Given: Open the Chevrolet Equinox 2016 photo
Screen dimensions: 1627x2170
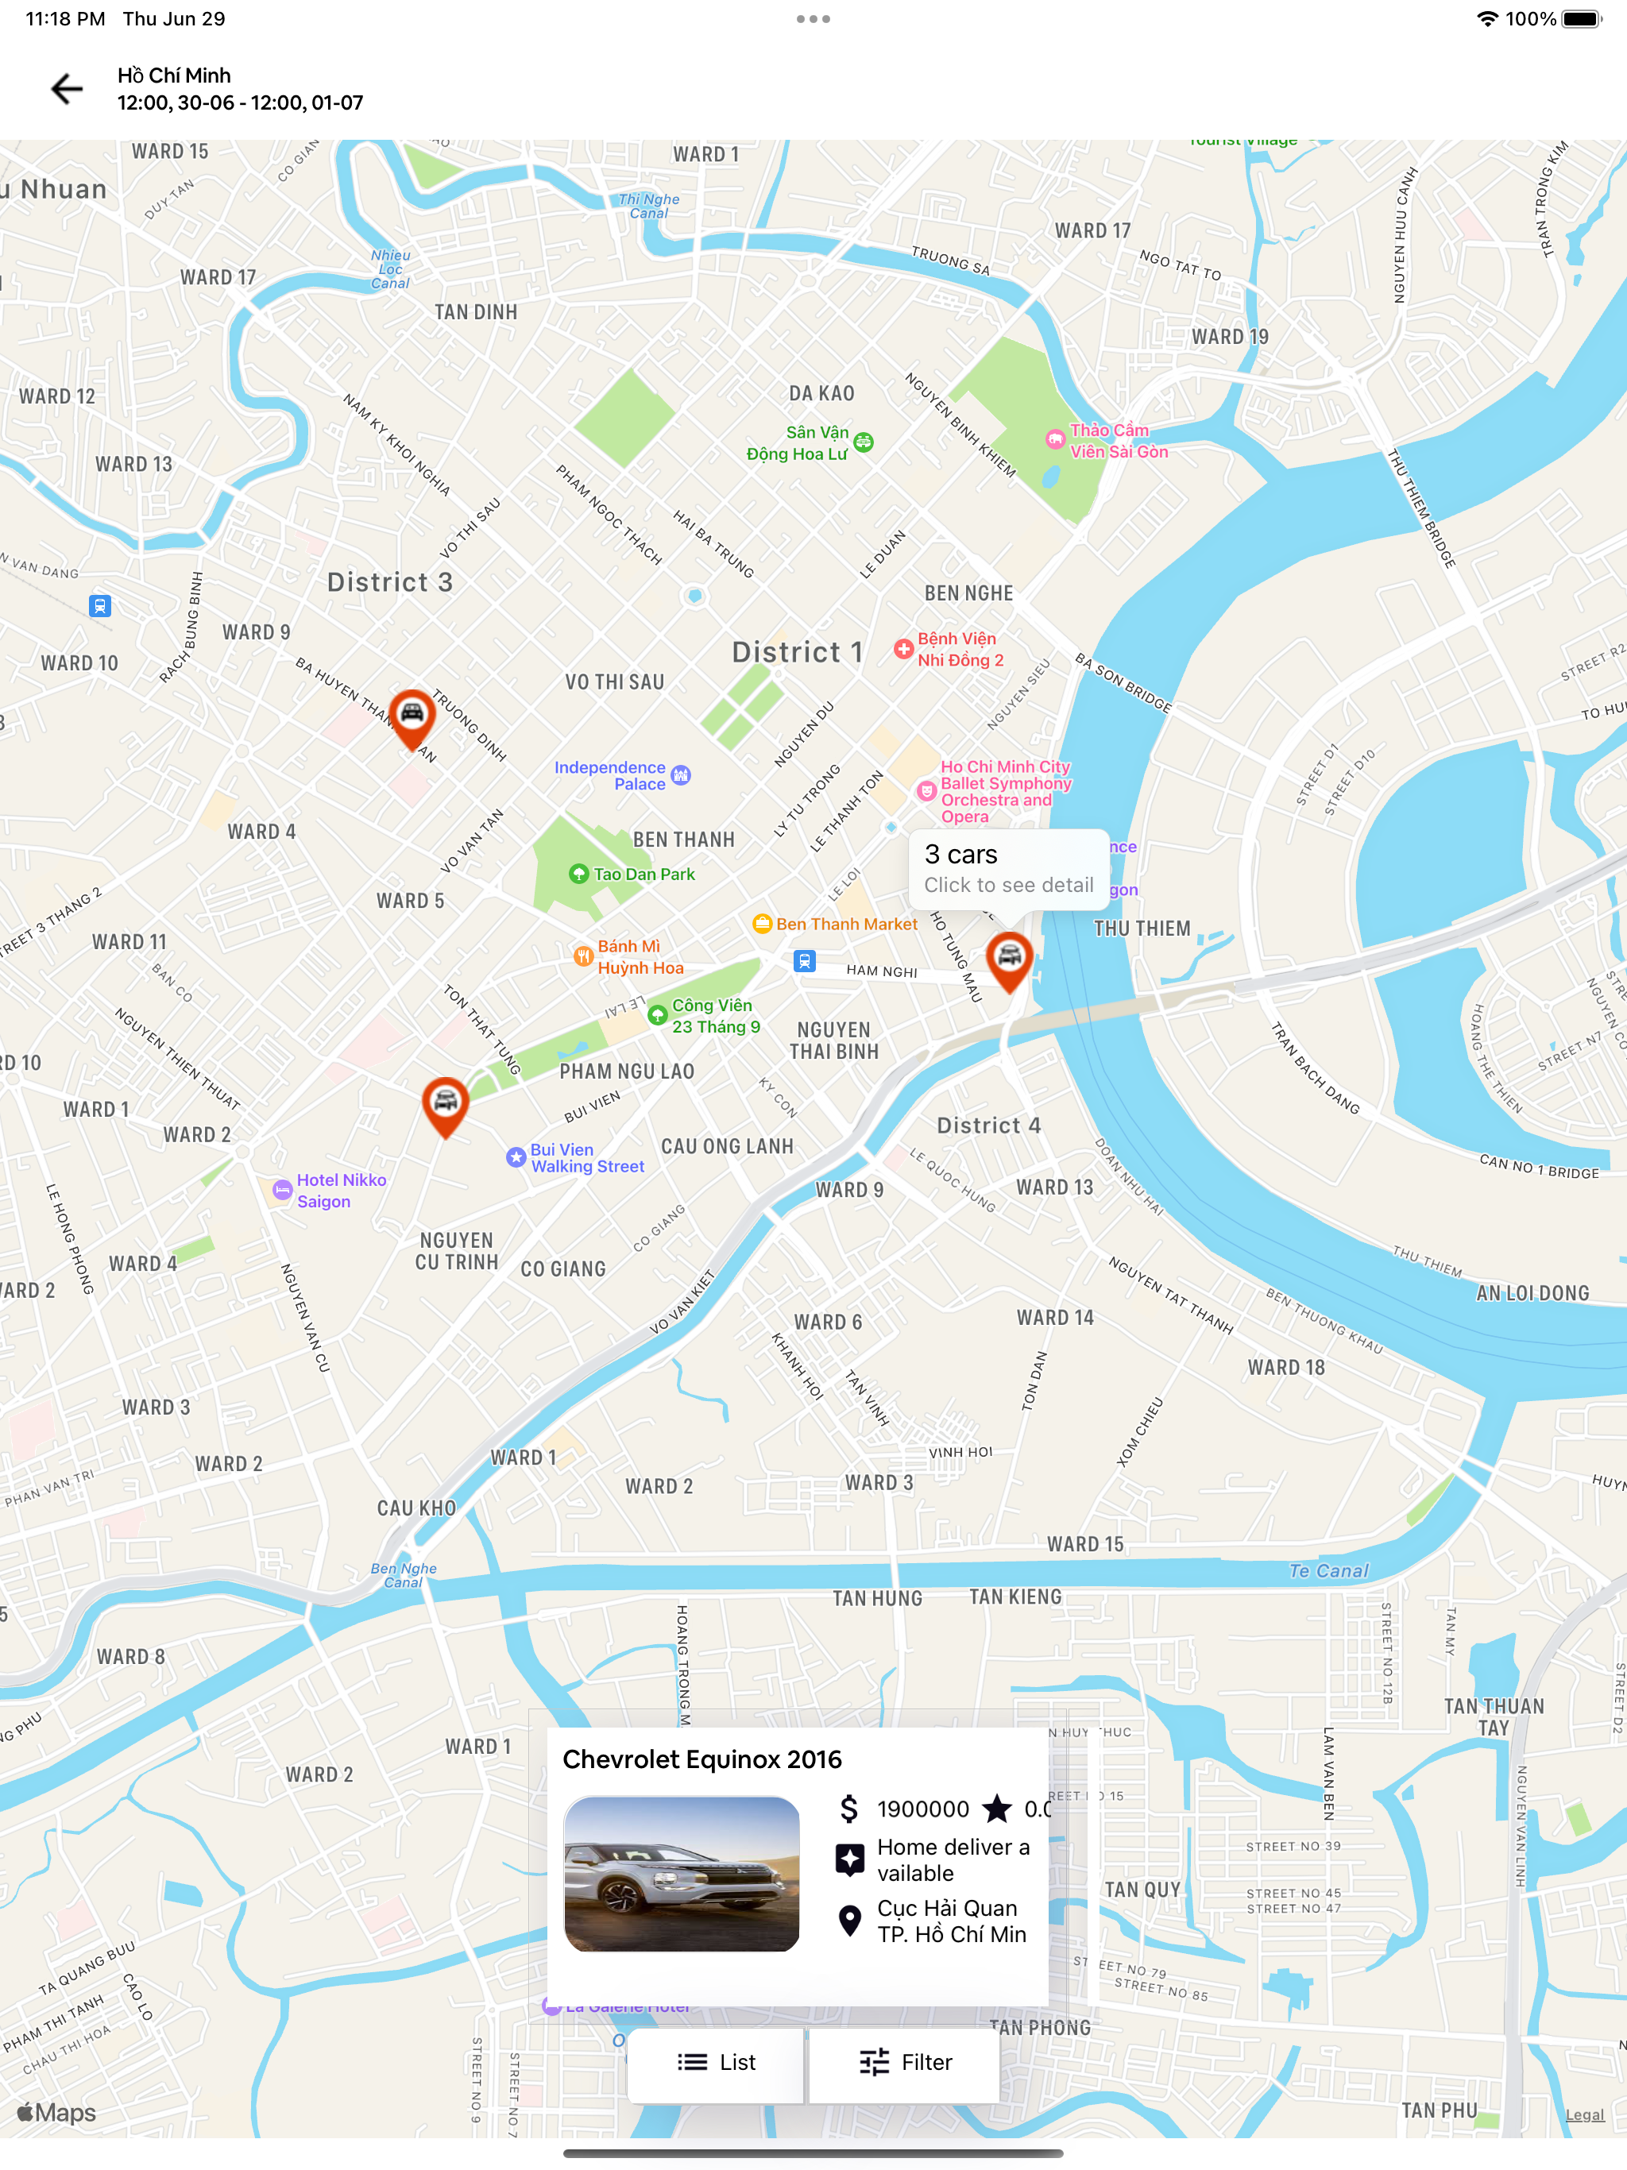Looking at the screenshot, I should (x=682, y=1873).
